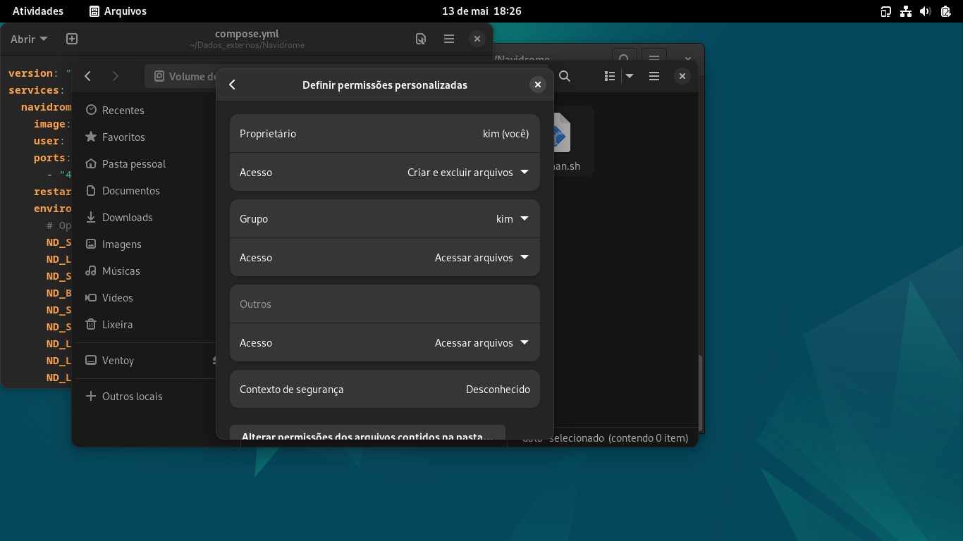Open search in compose.yml editor
The image size is (963, 541).
(x=421, y=39)
